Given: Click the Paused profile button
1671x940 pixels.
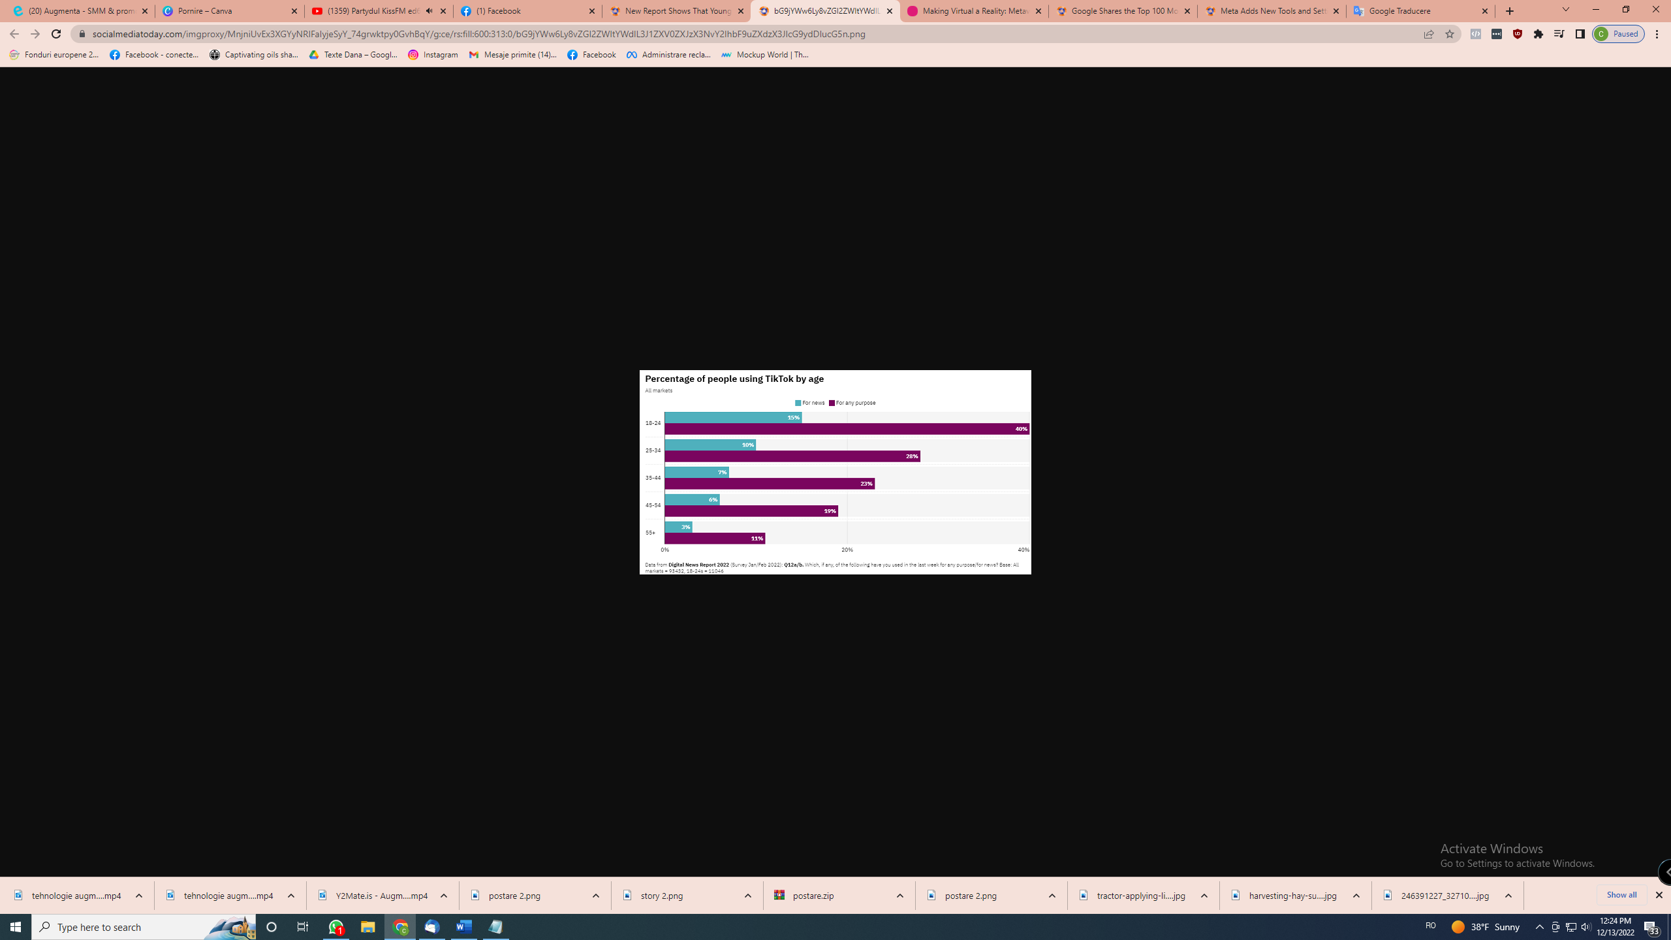Looking at the screenshot, I should 1618,34.
